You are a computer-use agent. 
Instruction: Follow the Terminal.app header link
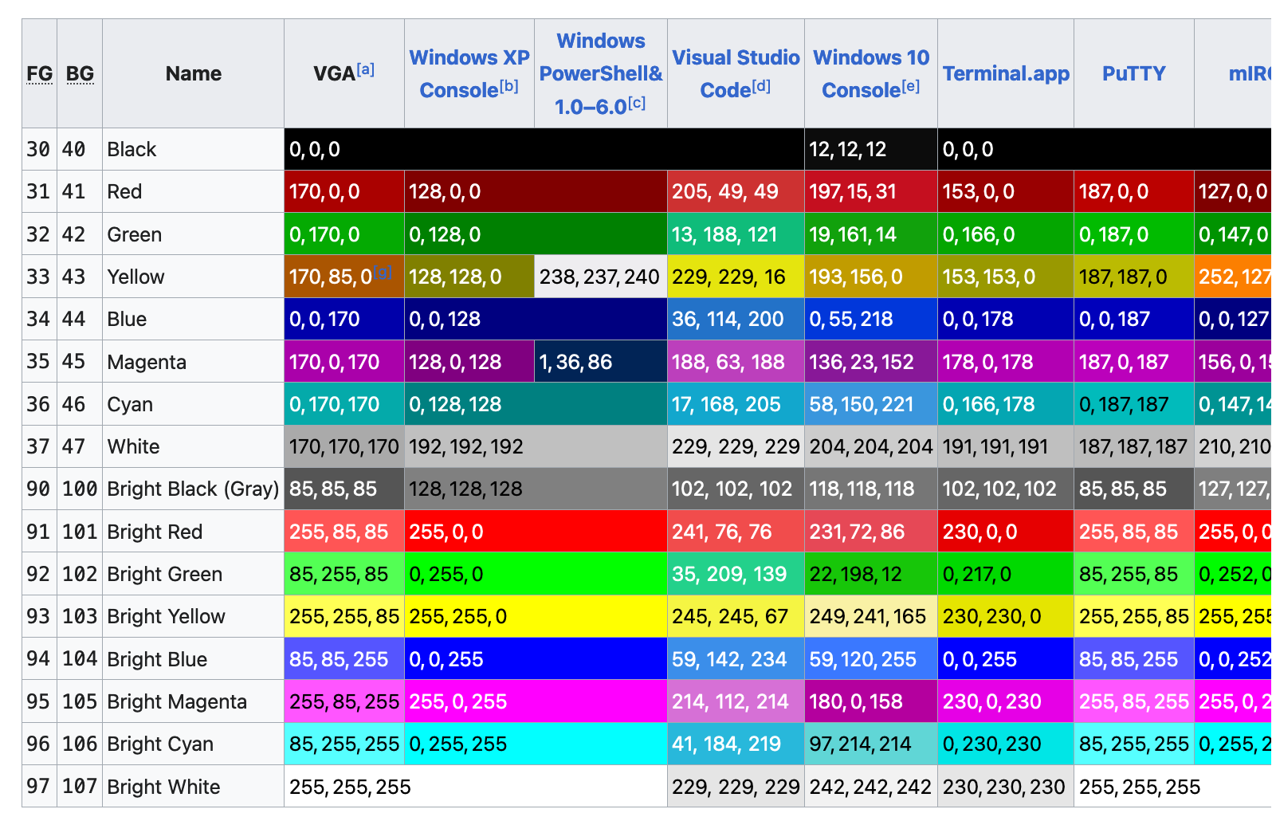(x=1006, y=73)
